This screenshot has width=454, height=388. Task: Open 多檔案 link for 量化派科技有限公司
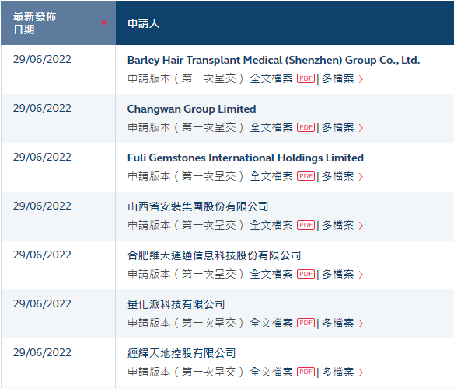(x=338, y=323)
